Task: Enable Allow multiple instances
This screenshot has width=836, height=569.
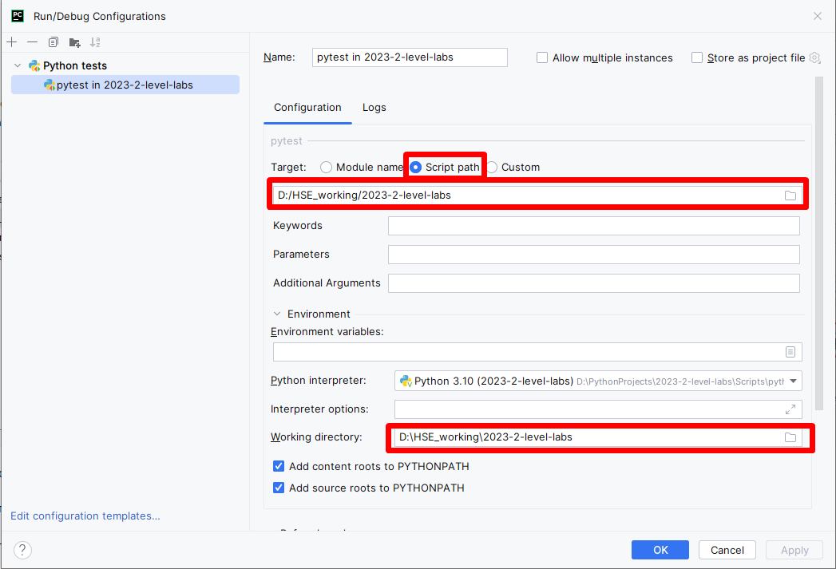Action: tap(542, 57)
